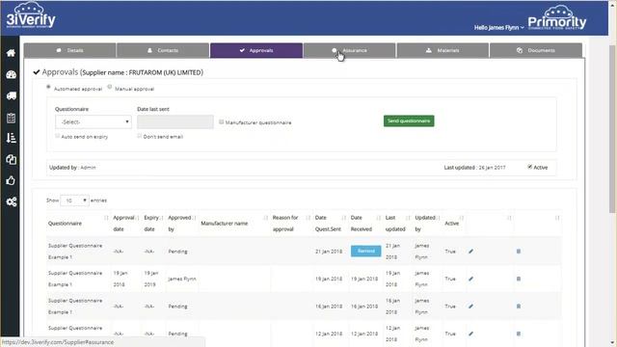Open the documents copy sidebar icon
This screenshot has height=347, width=617.
[11, 159]
